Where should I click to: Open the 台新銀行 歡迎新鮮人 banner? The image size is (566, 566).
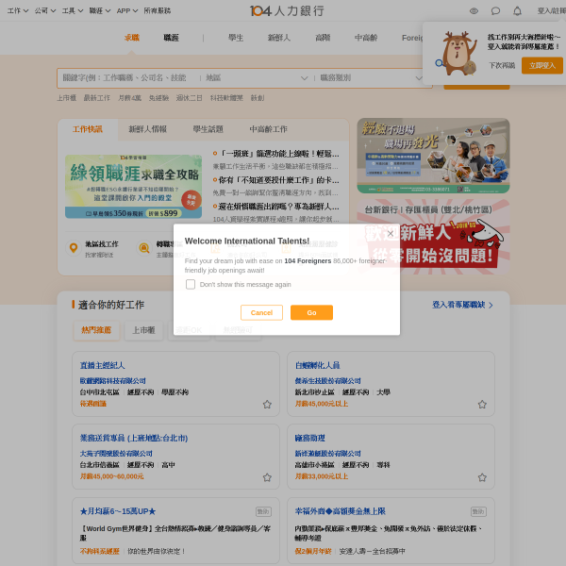coord(433,237)
